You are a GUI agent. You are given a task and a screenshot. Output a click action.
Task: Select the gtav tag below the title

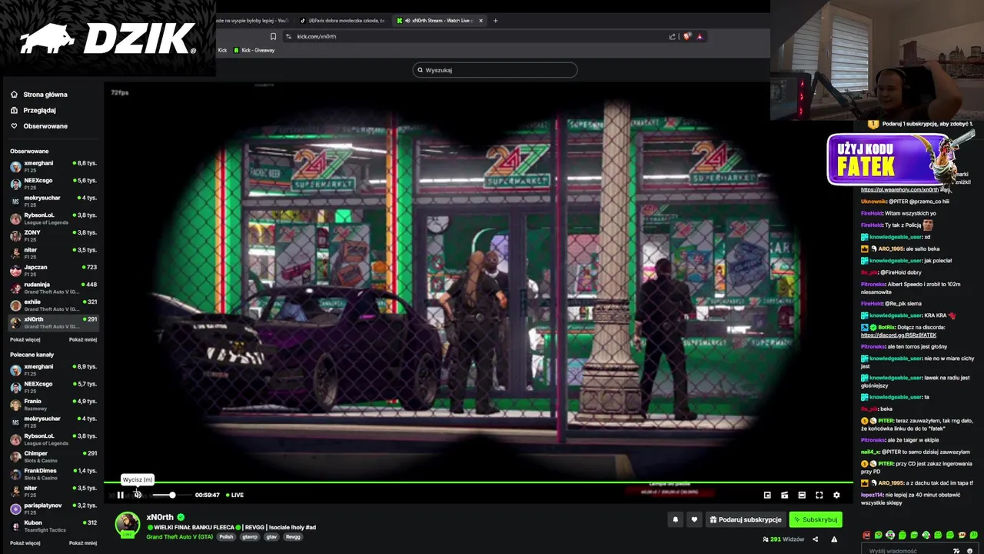click(271, 536)
